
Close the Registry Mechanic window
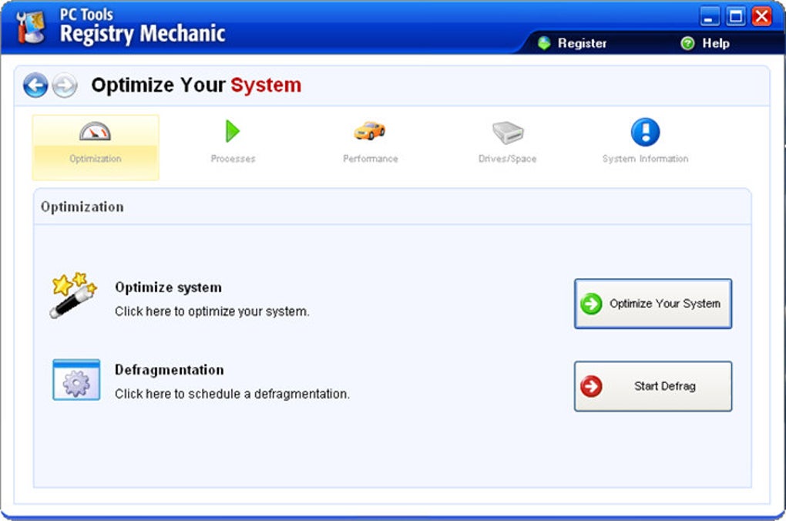tap(762, 16)
